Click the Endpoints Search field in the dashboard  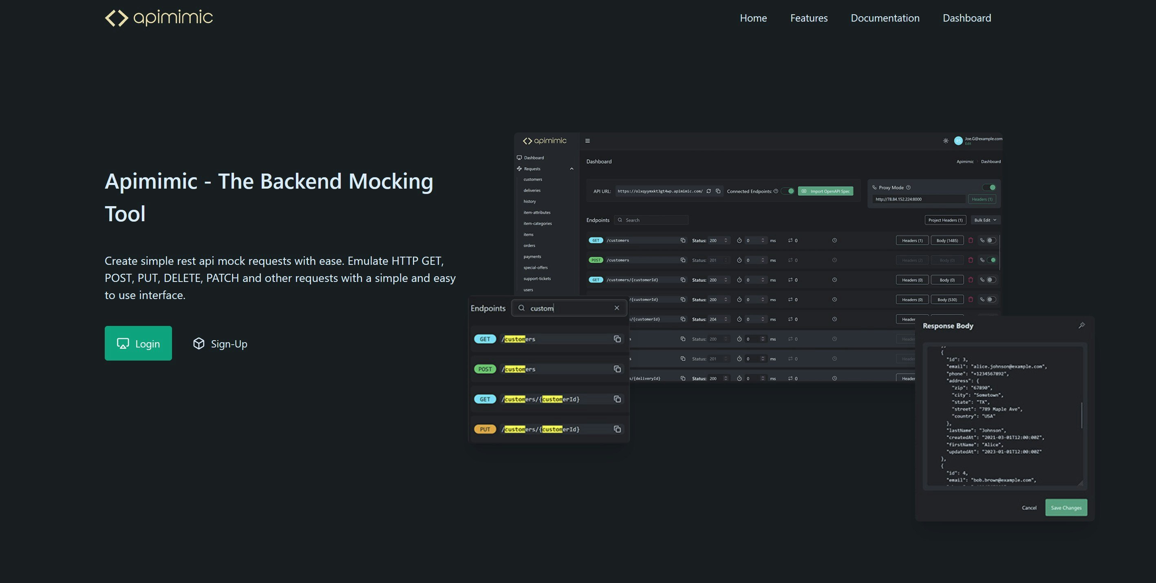pyautogui.click(x=651, y=220)
